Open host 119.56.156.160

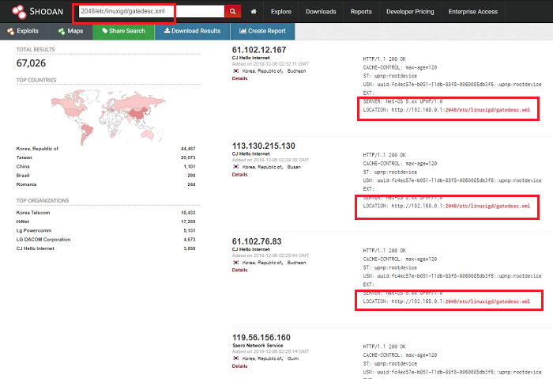coord(261,338)
